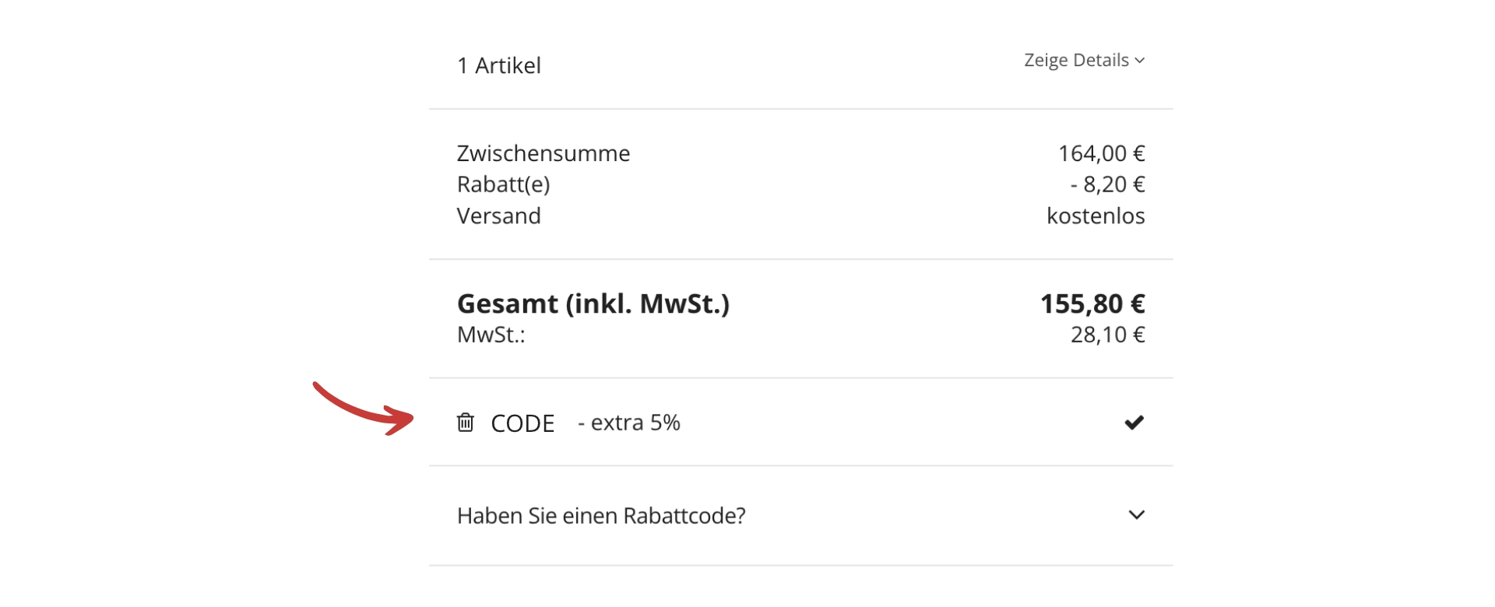
Task: Click the kostenlos shipping value
Action: (1096, 216)
